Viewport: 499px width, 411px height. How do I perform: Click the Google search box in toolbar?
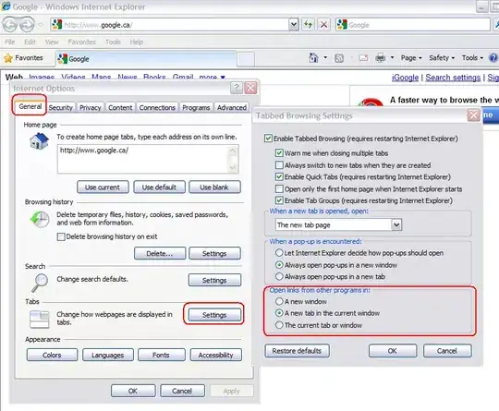412,25
